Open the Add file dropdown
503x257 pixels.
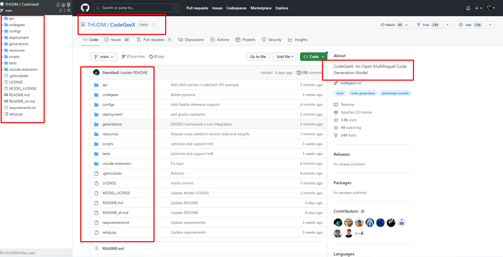[x=285, y=57]
